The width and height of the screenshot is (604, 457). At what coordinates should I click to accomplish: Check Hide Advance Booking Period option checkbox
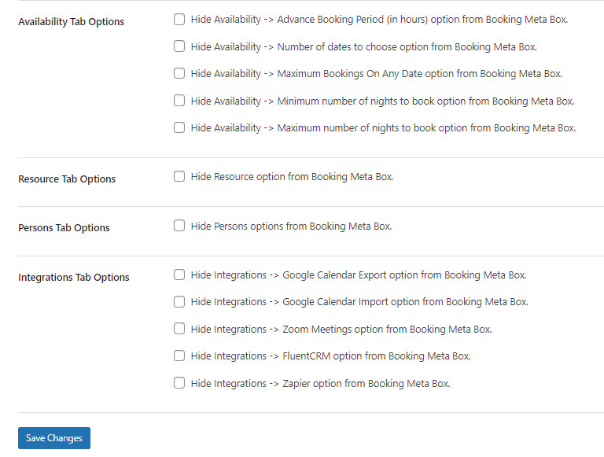(x=179, y=19)
